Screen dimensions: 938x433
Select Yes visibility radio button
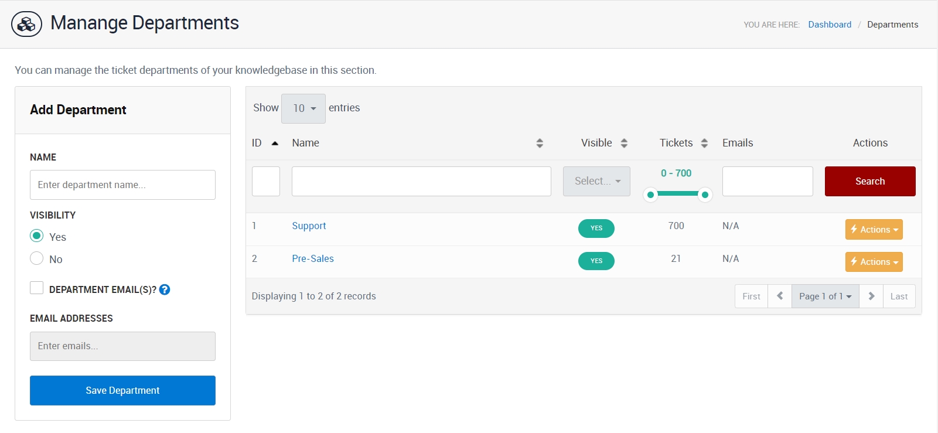[37, 236]
